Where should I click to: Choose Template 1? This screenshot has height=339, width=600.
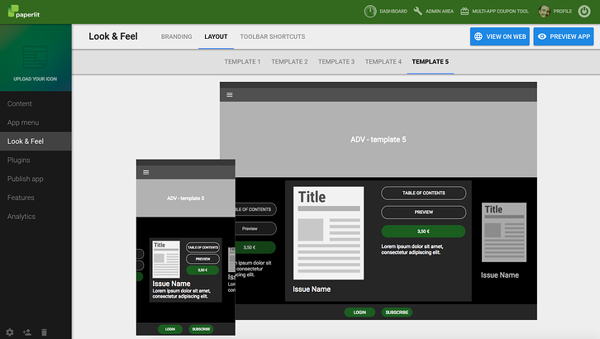point(242,62)
